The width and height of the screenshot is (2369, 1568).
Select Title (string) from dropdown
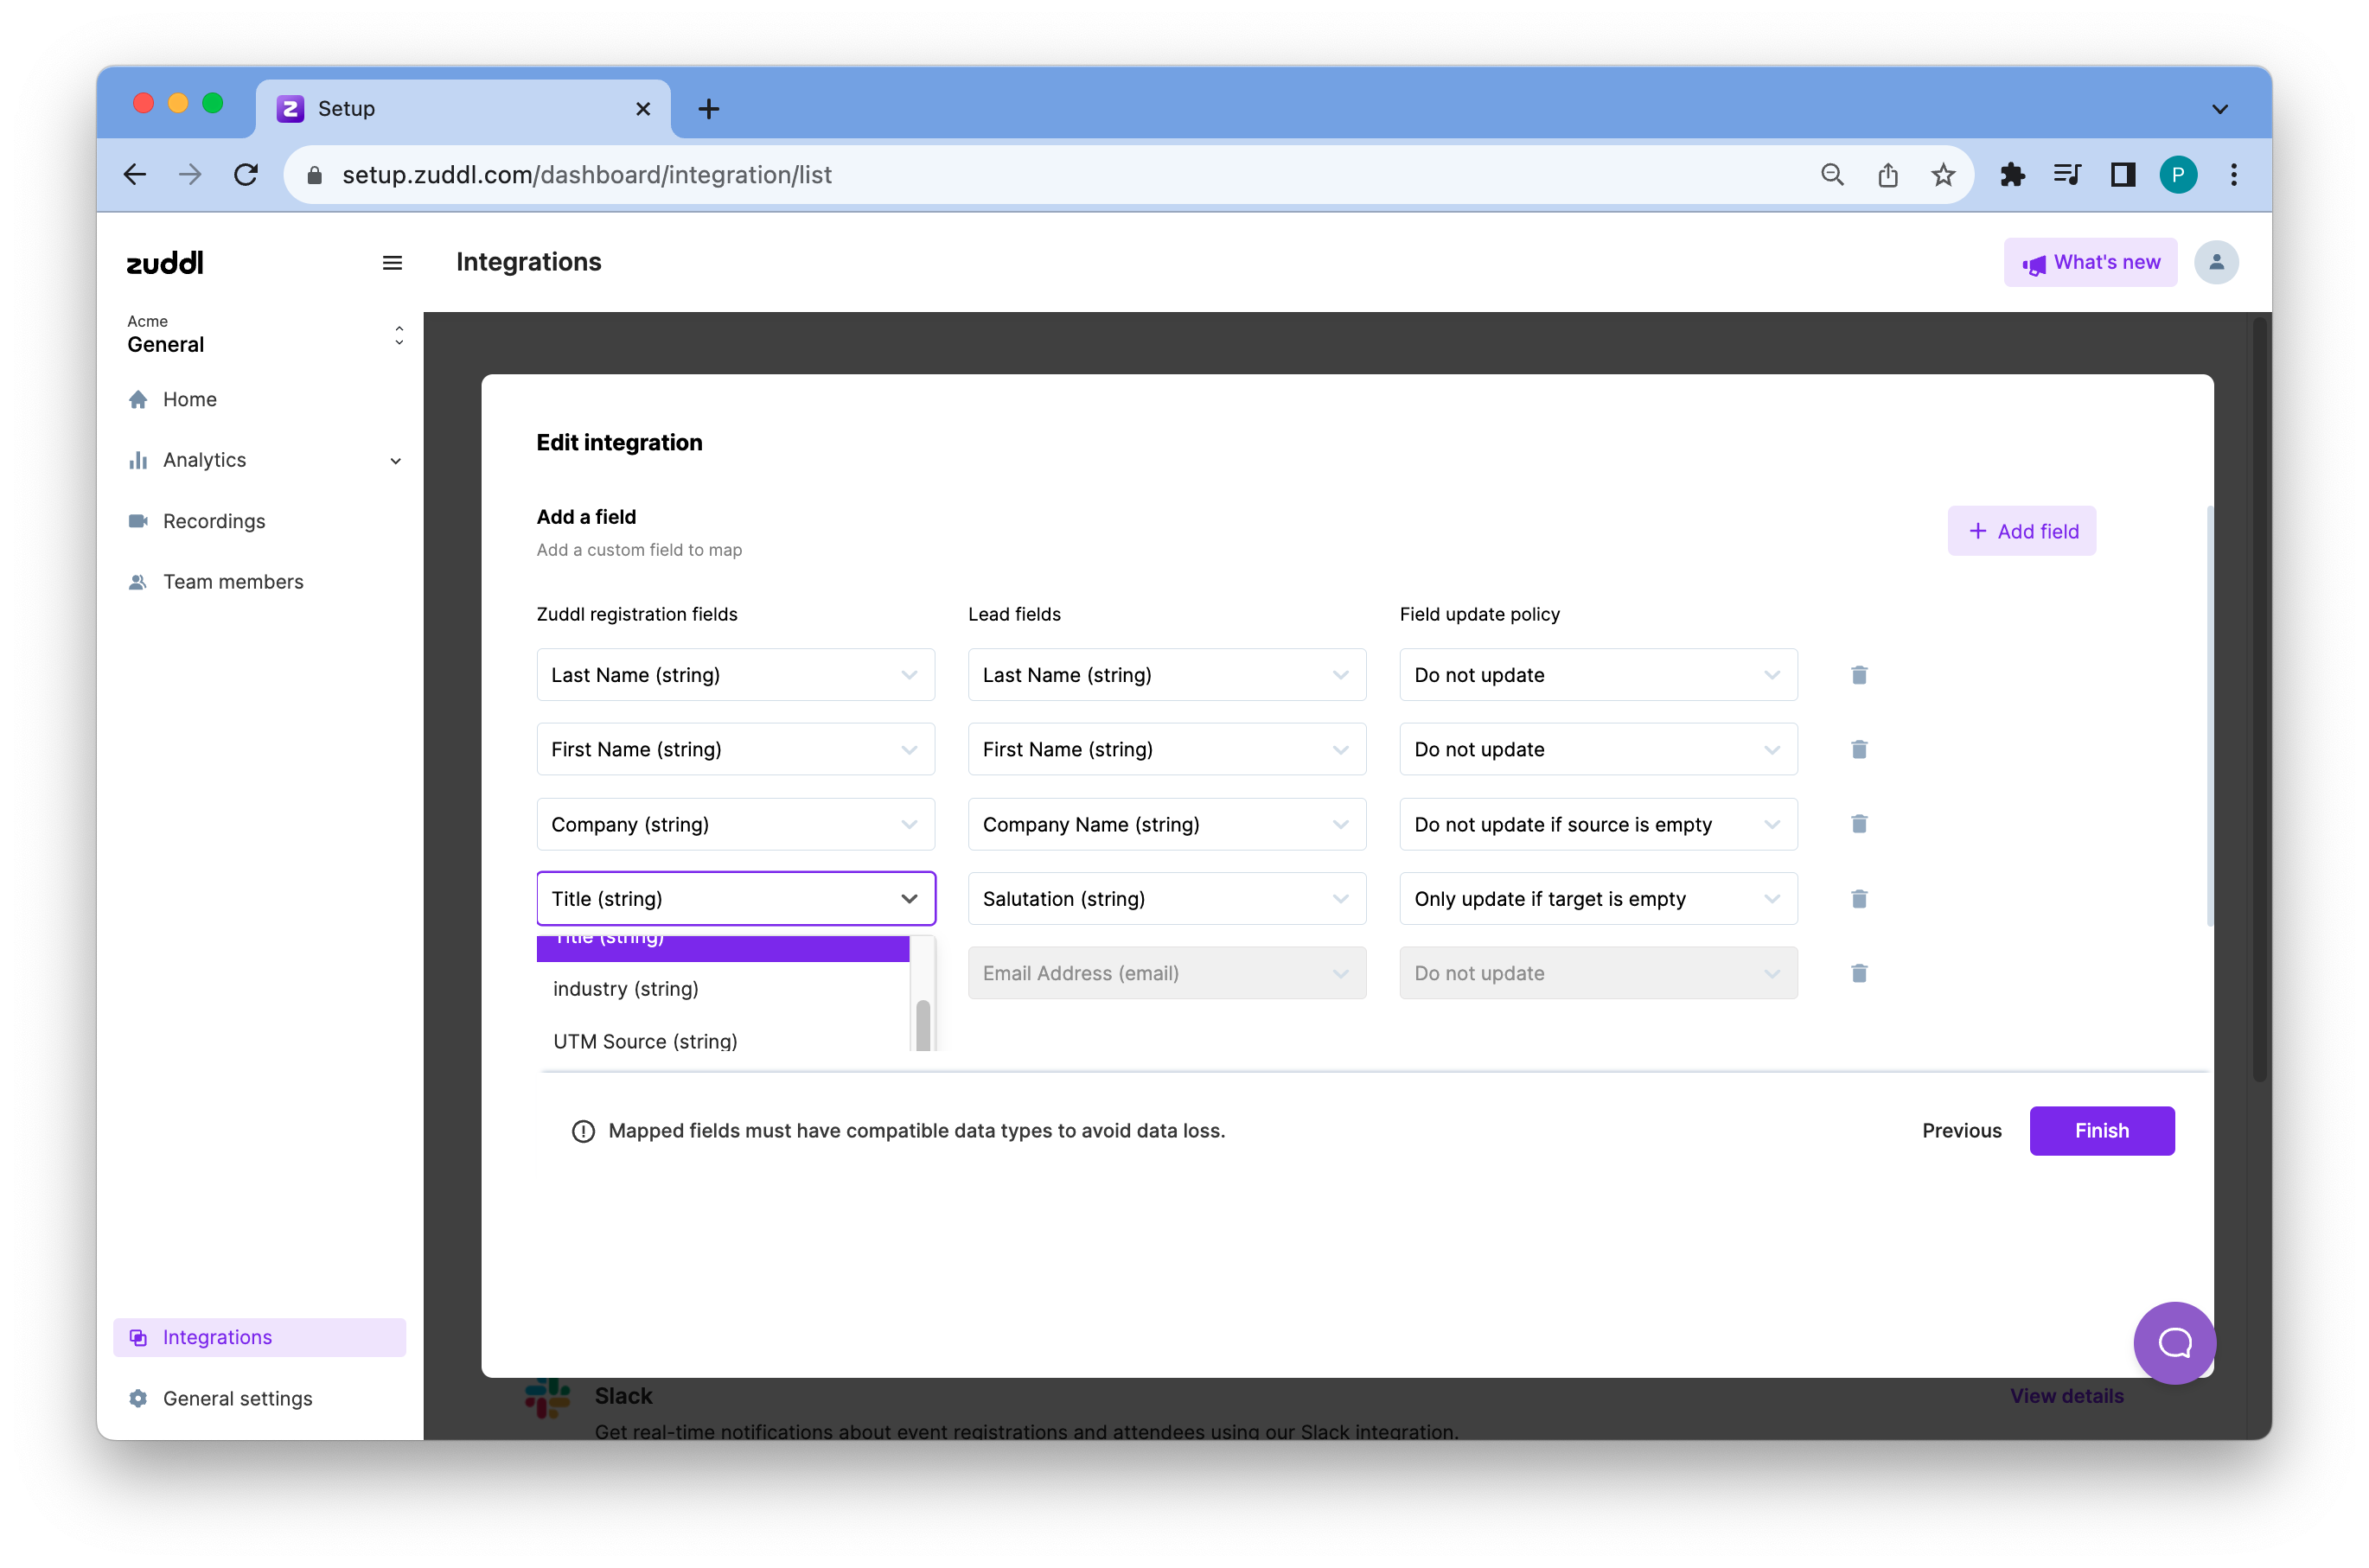[x=723, y=938]
